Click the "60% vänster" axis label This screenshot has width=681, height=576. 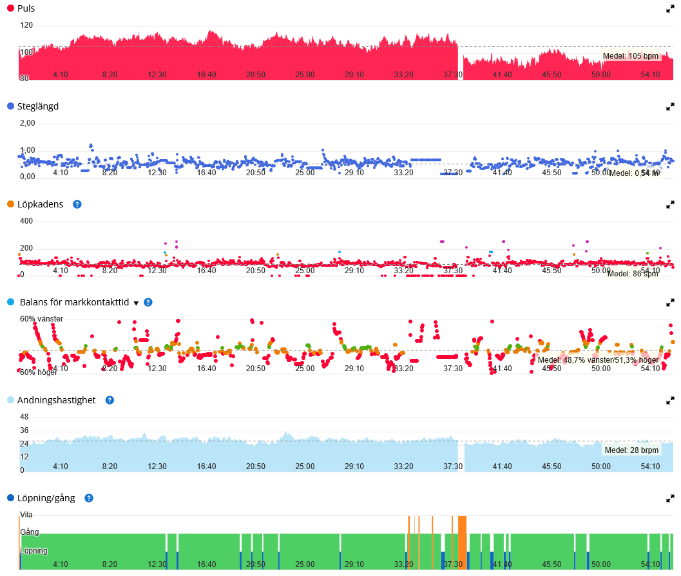click(x=41, y=319)
